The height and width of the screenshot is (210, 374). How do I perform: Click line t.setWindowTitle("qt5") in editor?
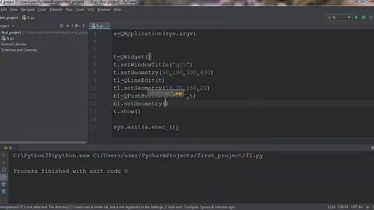click(153, 65)
